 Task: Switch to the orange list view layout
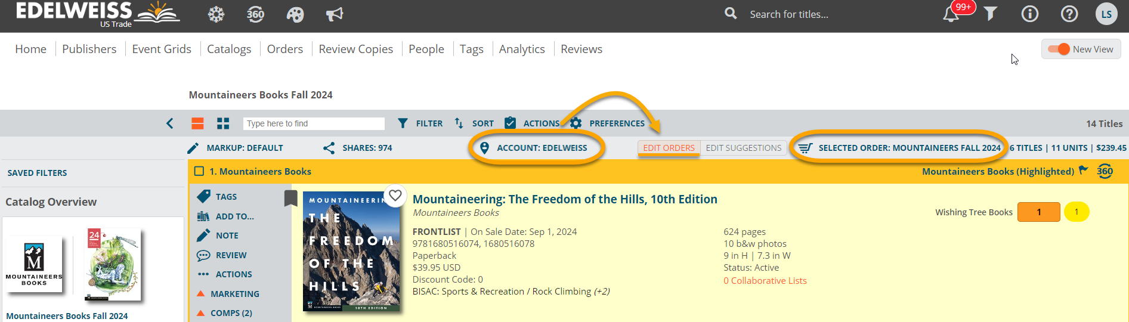point(197,123)
